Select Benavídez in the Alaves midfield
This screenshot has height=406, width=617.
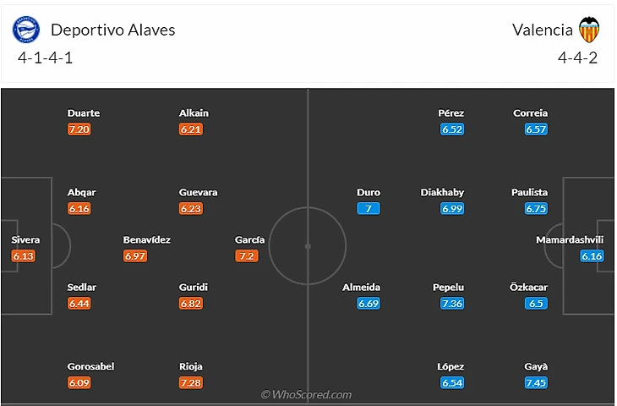[147, 239]
